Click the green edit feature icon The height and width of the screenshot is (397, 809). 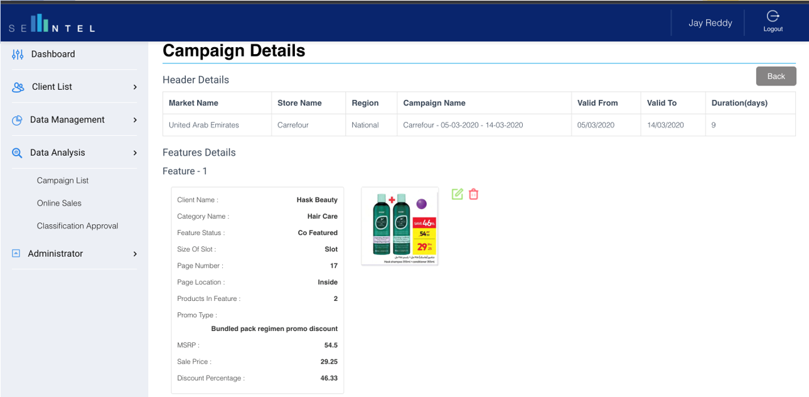click(x=457, y=194)
